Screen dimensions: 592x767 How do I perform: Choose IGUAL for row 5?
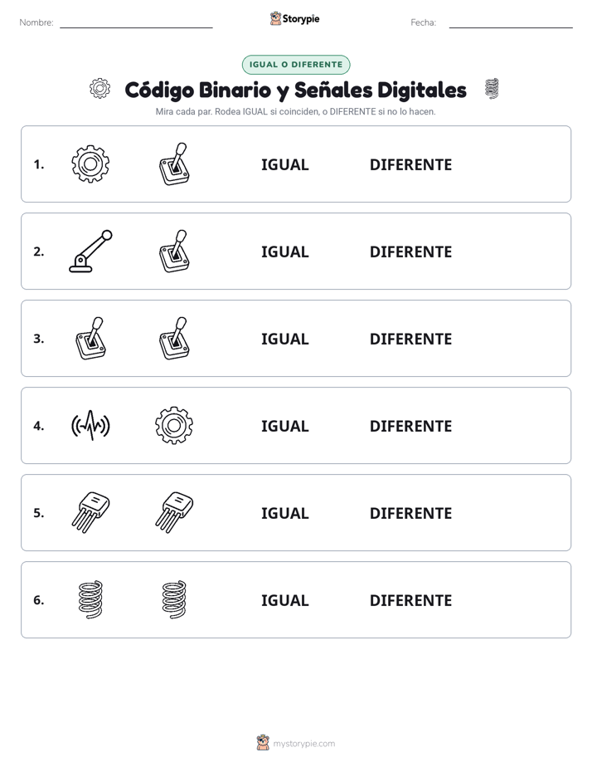coord(284,513)
